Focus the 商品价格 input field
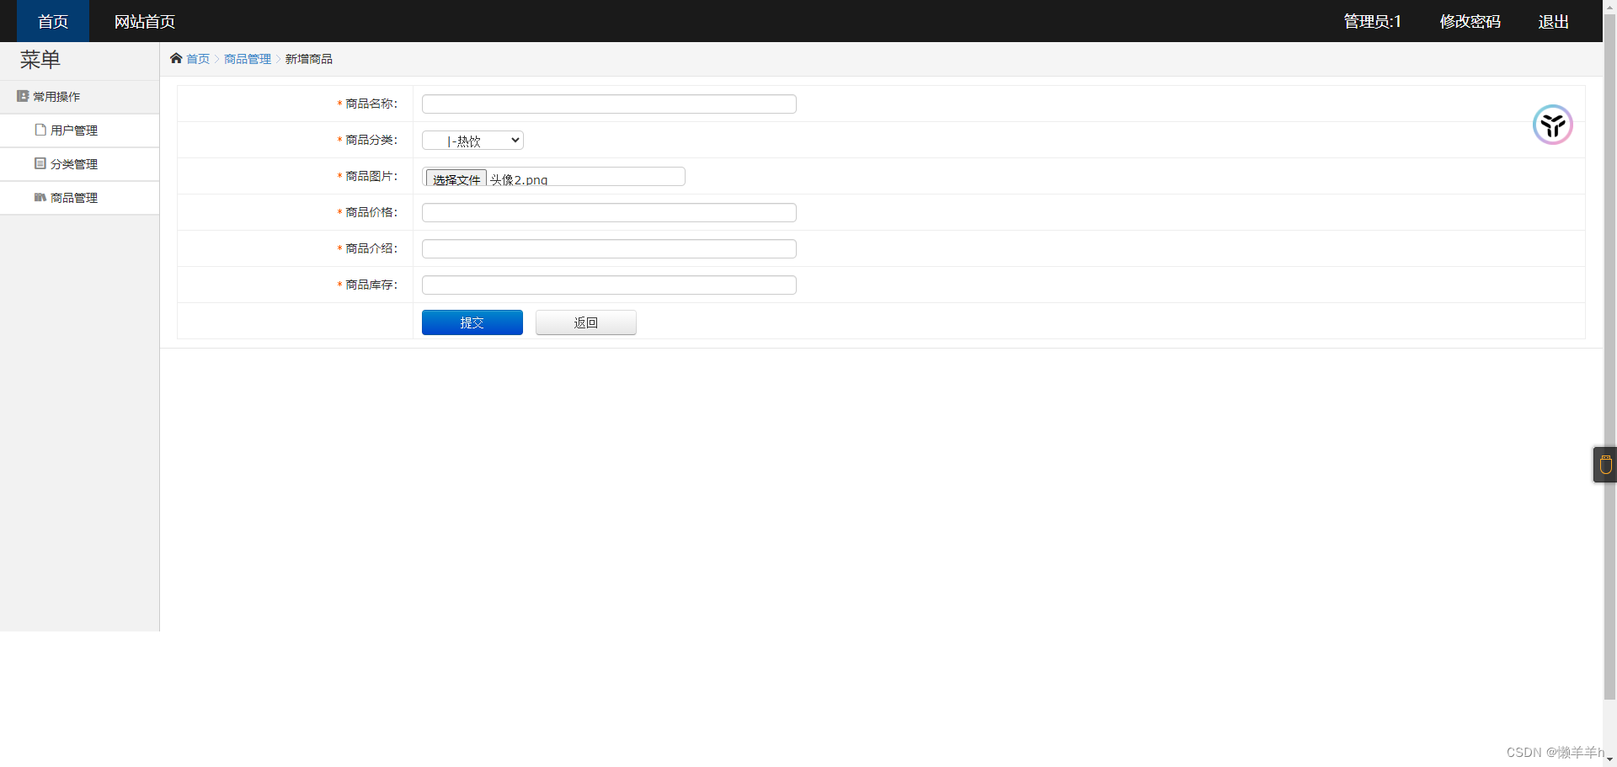 click(x=609, y=212)
